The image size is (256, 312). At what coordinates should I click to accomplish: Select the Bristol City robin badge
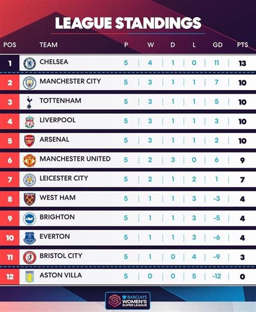[30, 257]
